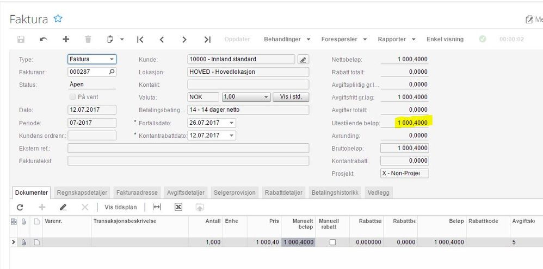Click the clipboard copy-paste icon

tap(110, 40)
